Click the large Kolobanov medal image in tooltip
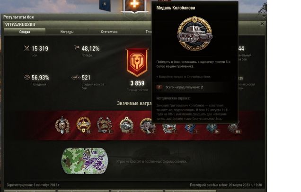 pos(195,34)
